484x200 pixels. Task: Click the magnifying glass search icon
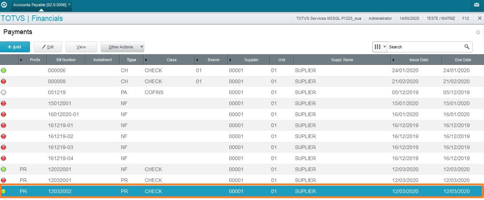(x=467, y=47)
